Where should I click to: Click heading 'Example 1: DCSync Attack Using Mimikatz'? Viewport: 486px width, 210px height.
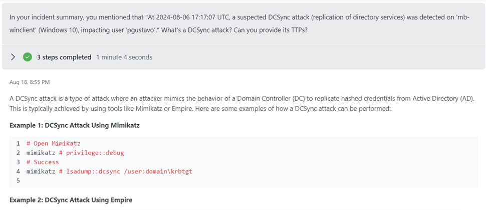point(74,126)
